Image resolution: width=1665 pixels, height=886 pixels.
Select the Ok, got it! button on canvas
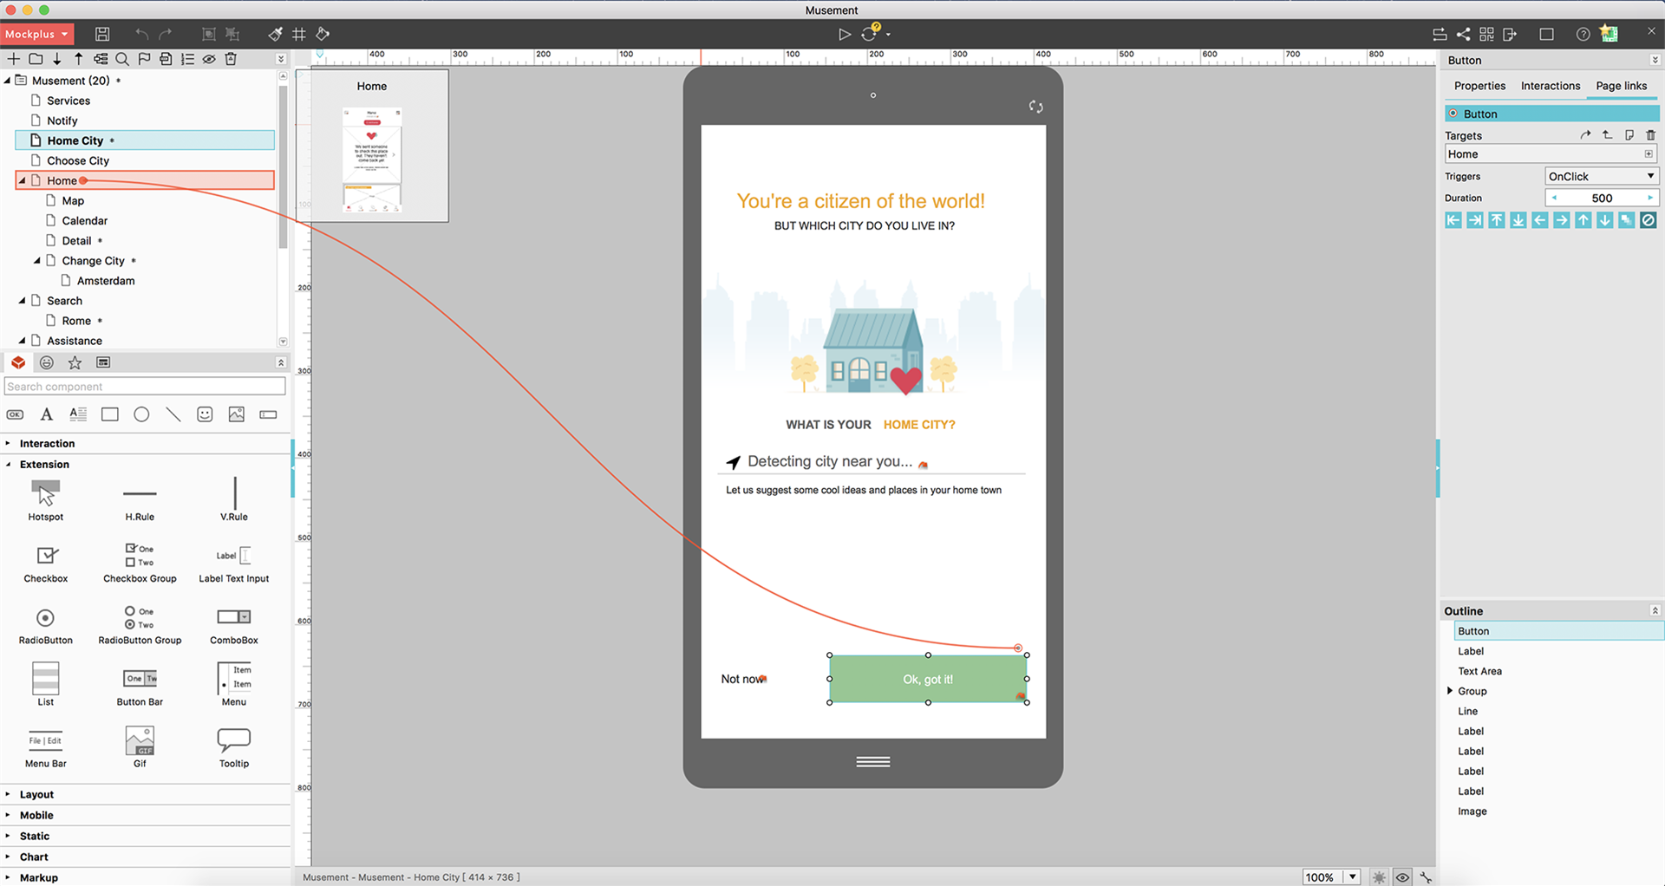[x=928, y=679]
